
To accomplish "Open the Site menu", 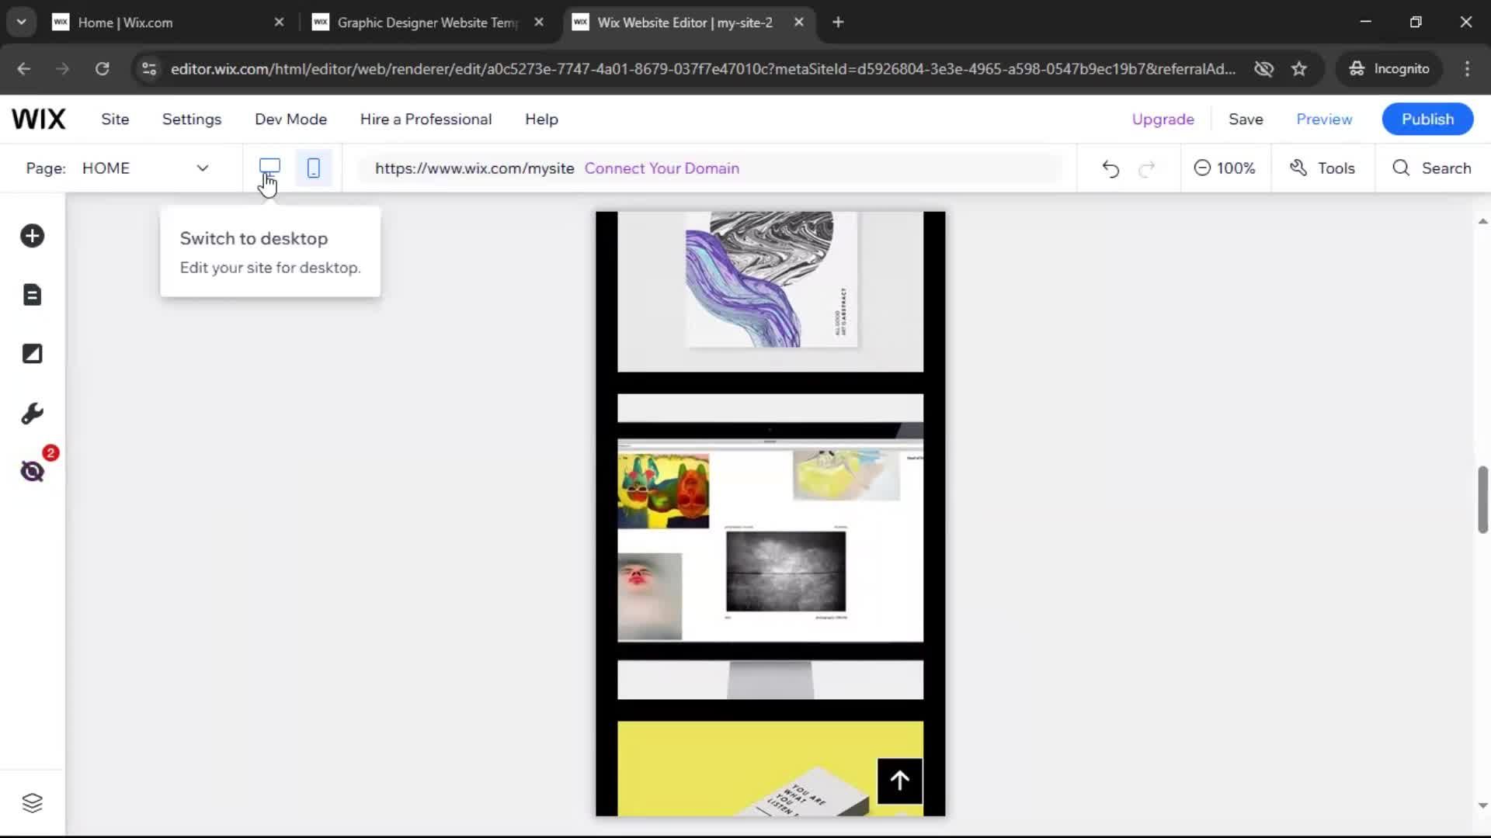I will (115, 119).
